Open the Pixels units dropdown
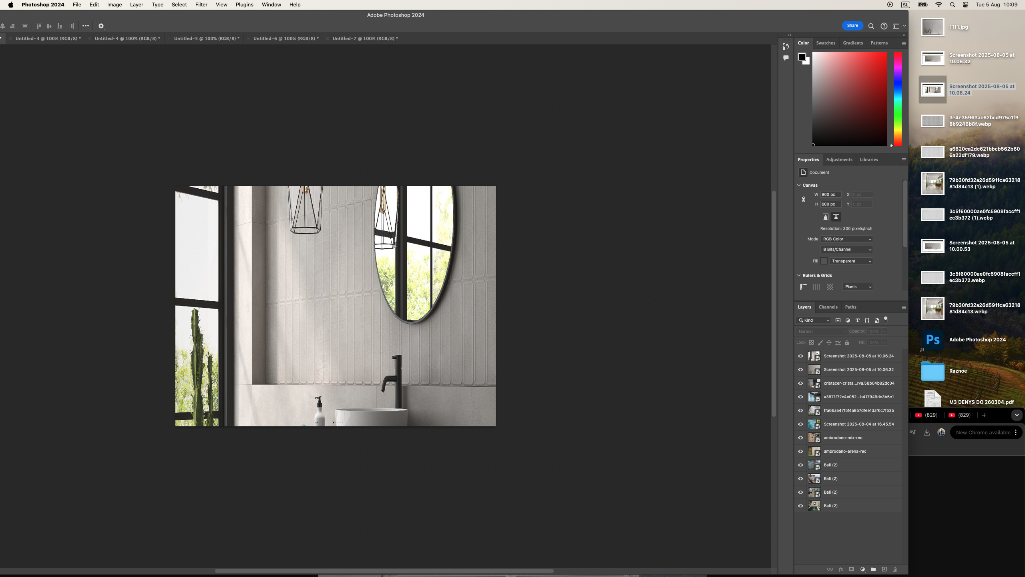 click(857, 286)
